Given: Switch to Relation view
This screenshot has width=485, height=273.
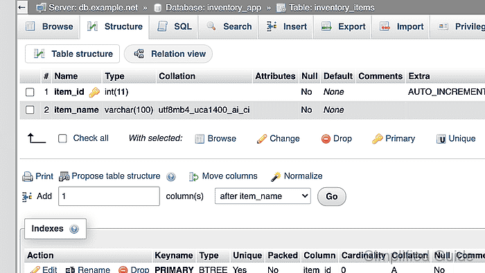Looking at the screenshot, I should point(168,54).
